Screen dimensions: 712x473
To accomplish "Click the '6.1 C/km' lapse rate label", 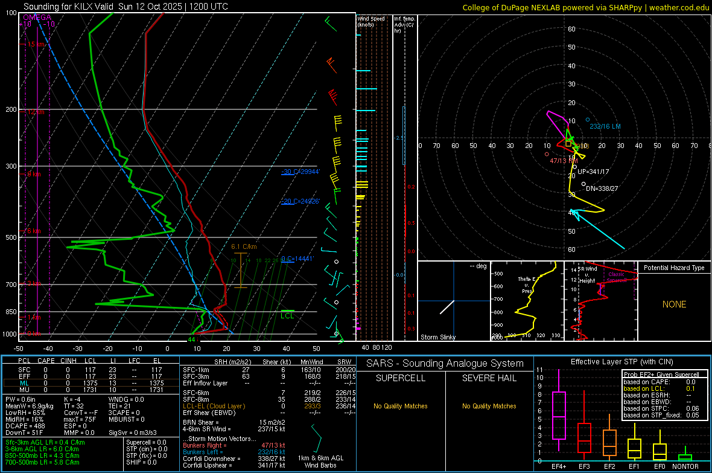I will pos(244,246).
